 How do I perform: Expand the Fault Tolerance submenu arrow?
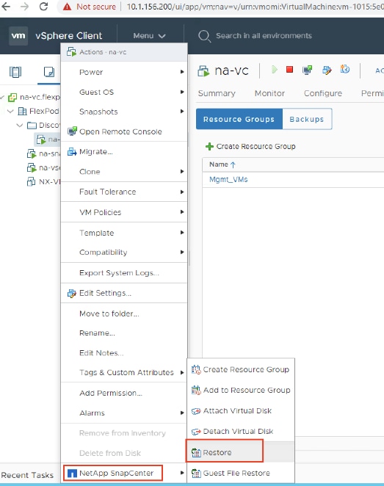[182, 192]
